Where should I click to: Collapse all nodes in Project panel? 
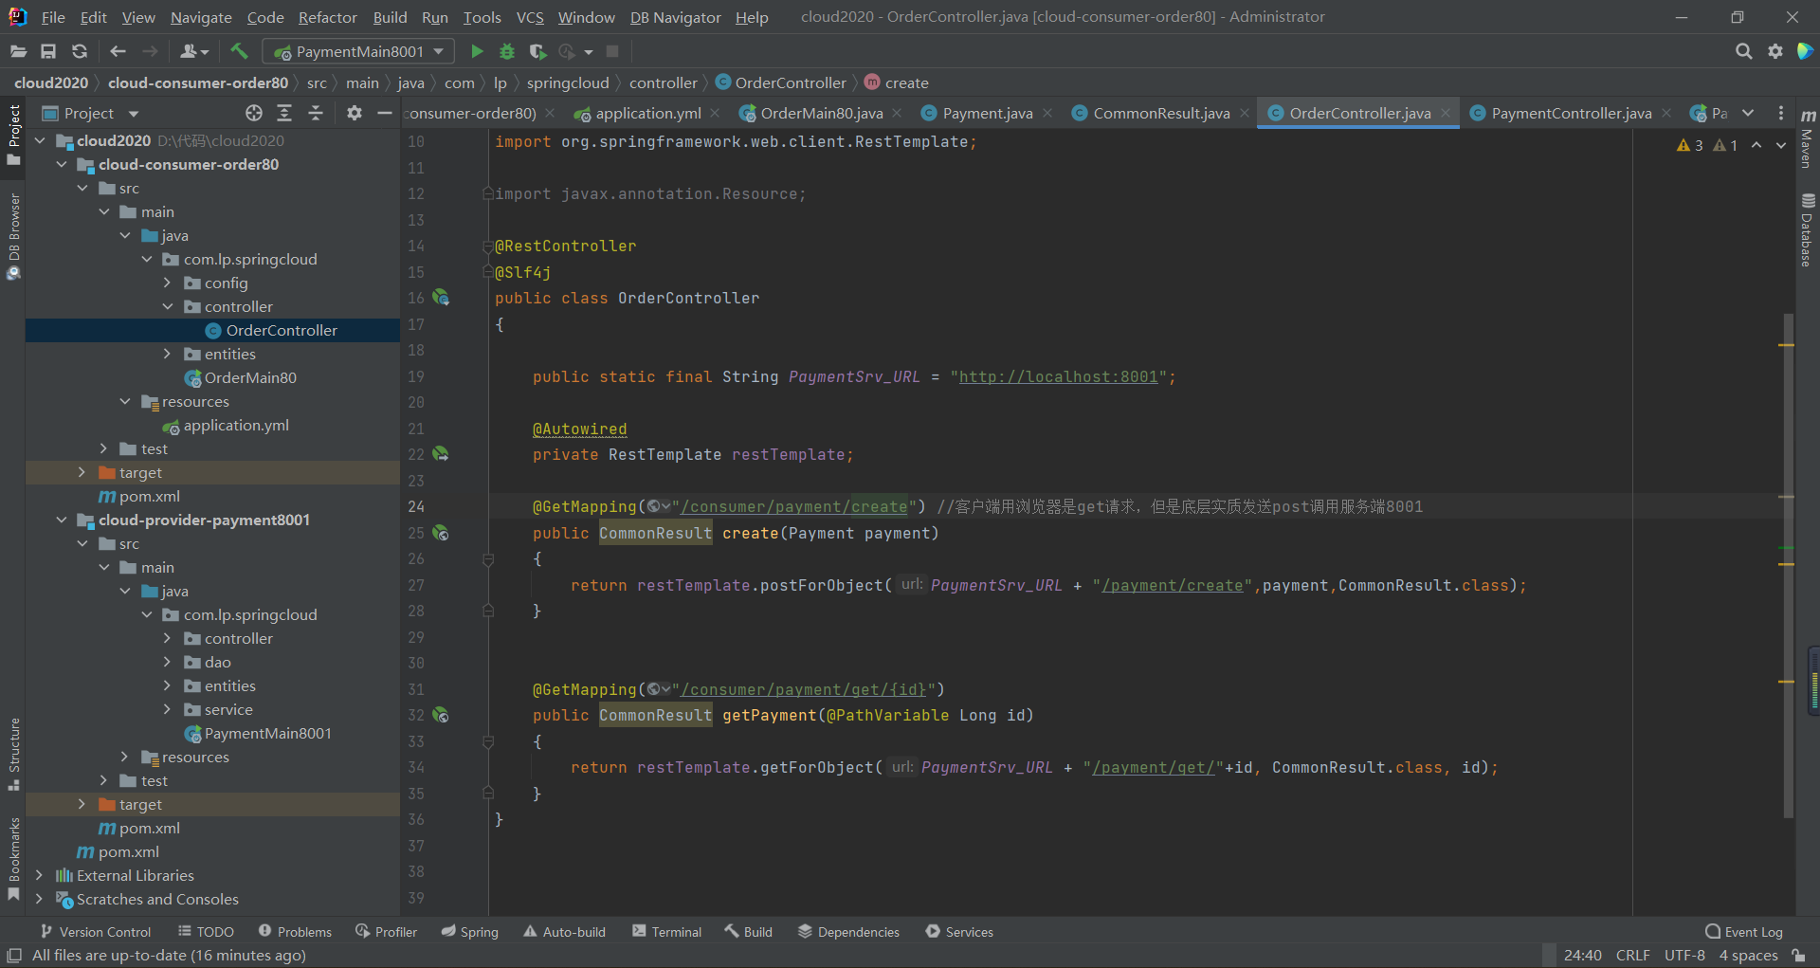tap(316, 113)
